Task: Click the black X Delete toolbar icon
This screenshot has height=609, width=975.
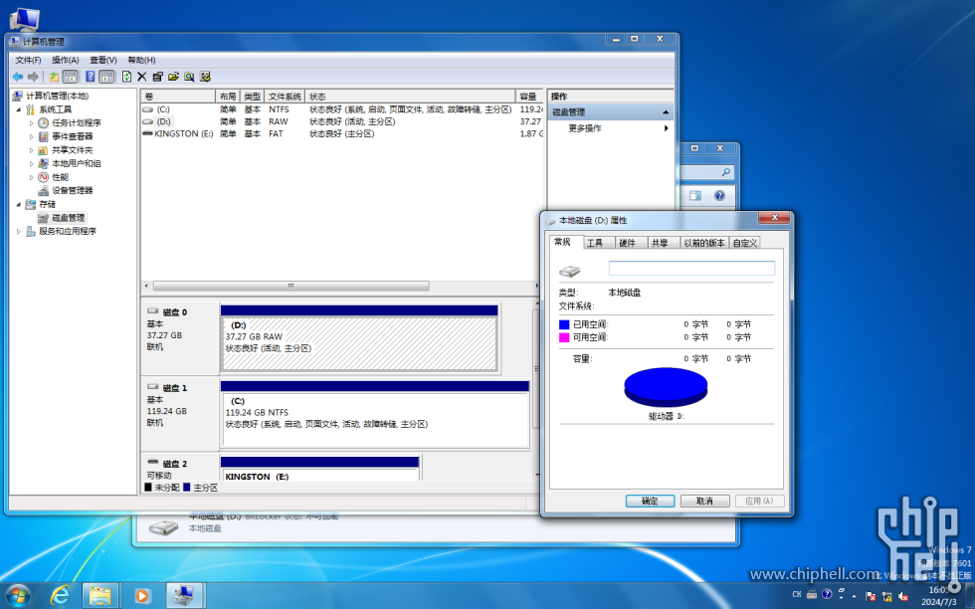Action: click(x=141, y=77)
